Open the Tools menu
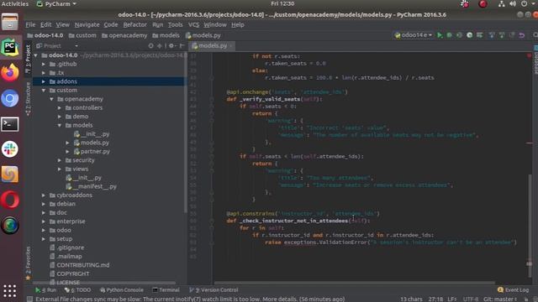538x302 pixels. tap(175, 24)
